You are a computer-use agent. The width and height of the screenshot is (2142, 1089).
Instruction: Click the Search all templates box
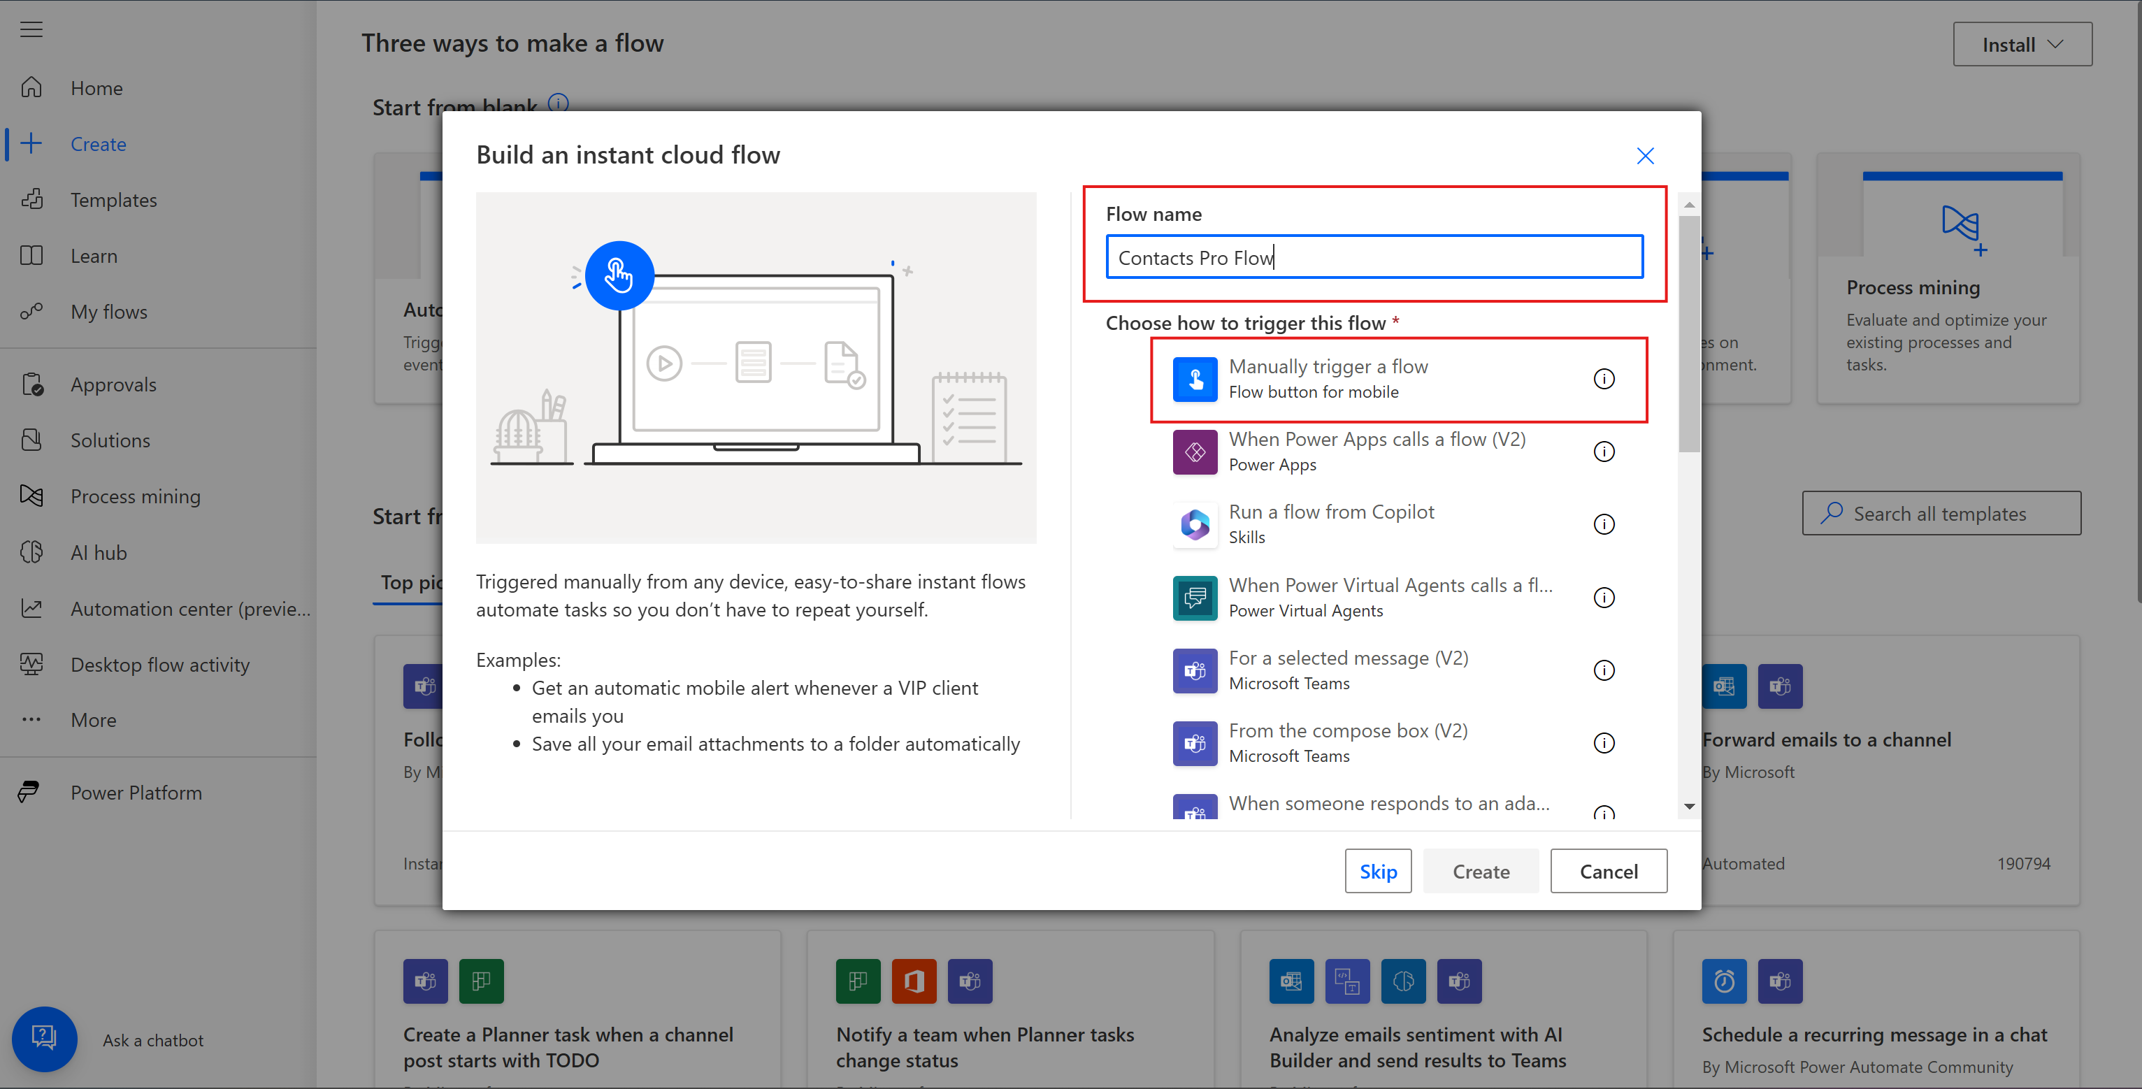click(1941, 513)
